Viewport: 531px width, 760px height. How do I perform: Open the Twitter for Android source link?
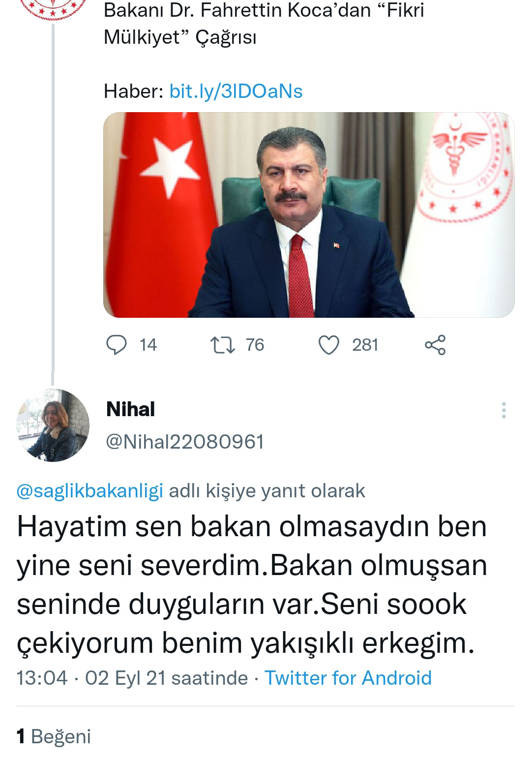click(348, 678)
